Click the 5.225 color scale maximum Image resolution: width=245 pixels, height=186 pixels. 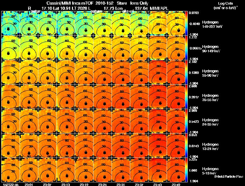[193, 160]
